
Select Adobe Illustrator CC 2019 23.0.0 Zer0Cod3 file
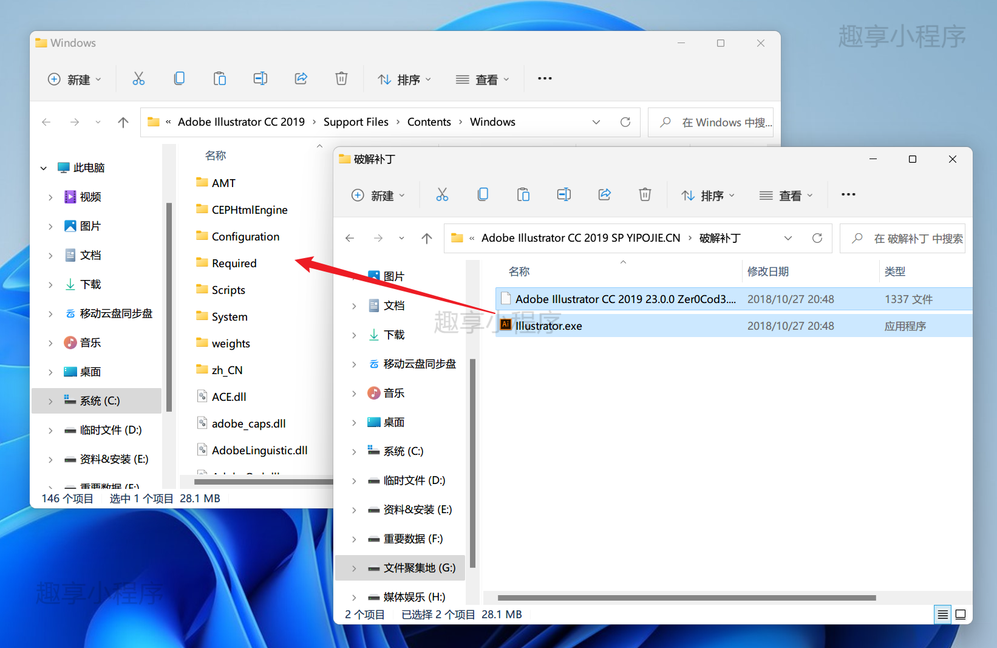733,299
